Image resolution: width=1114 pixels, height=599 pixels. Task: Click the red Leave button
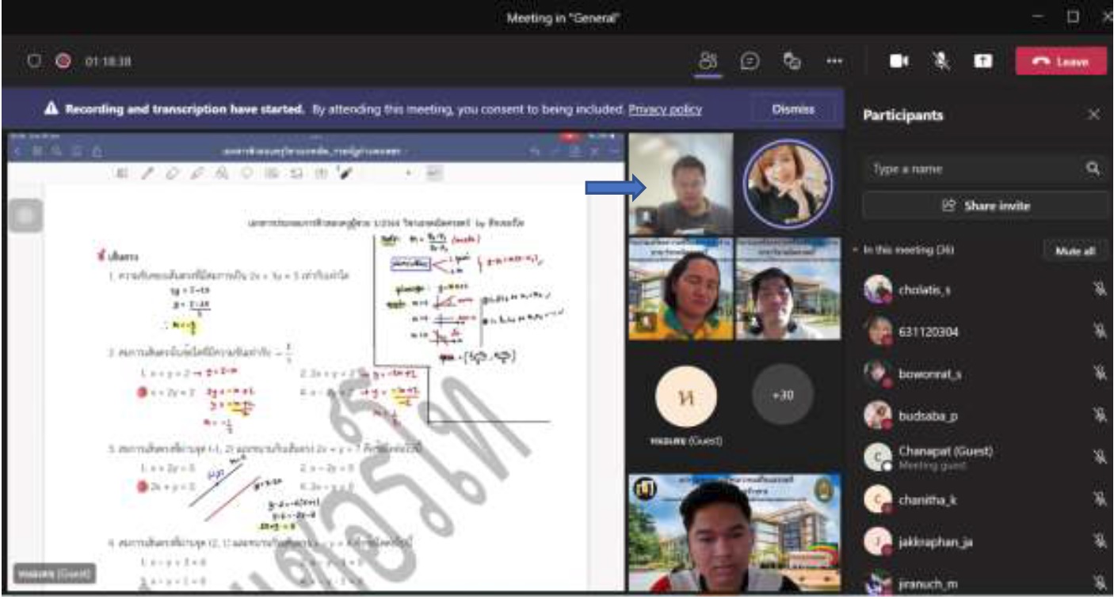coord(1061,62)
